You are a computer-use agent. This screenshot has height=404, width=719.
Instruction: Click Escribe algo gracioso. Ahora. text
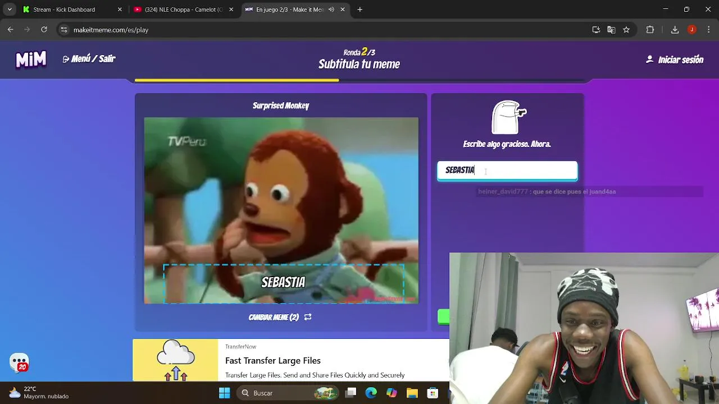tap(507, 144)
